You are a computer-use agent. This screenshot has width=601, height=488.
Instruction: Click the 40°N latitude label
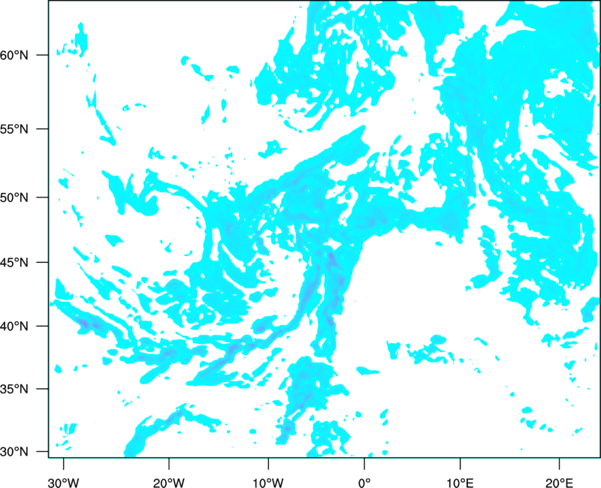click(x=14, y=327)
